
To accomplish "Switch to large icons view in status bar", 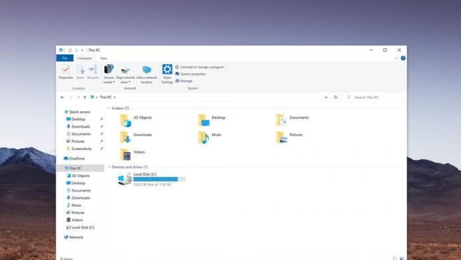I will (x=402, y=258).
